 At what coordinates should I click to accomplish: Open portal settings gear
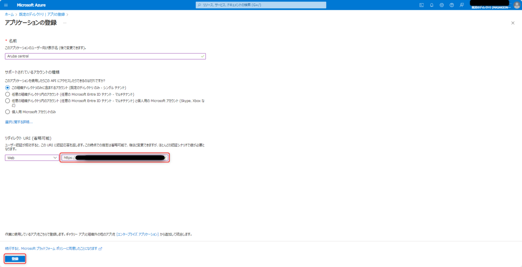[x=442, y=5]
